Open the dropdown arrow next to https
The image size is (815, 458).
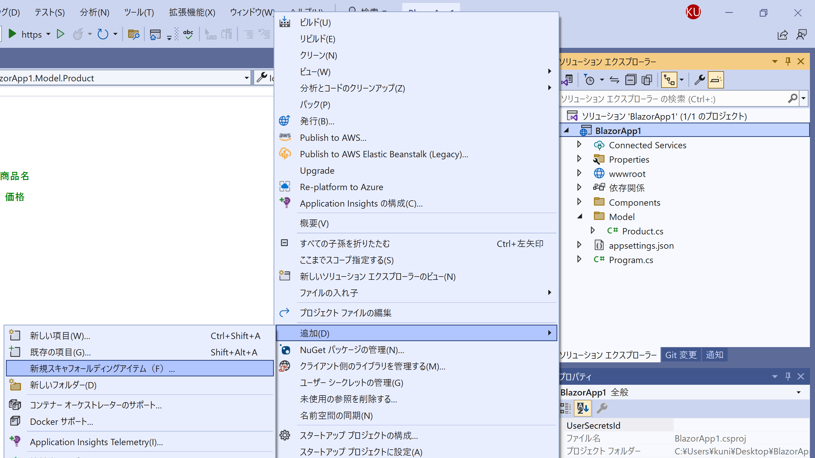click(x=48, y=34)
